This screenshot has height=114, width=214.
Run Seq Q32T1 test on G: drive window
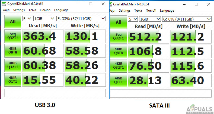pos(119,37)
